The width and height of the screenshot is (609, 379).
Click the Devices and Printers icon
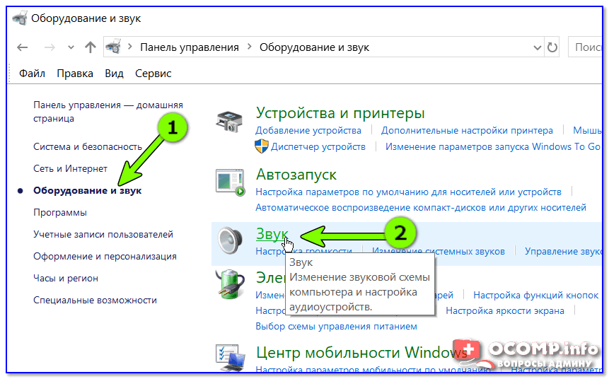230,121
